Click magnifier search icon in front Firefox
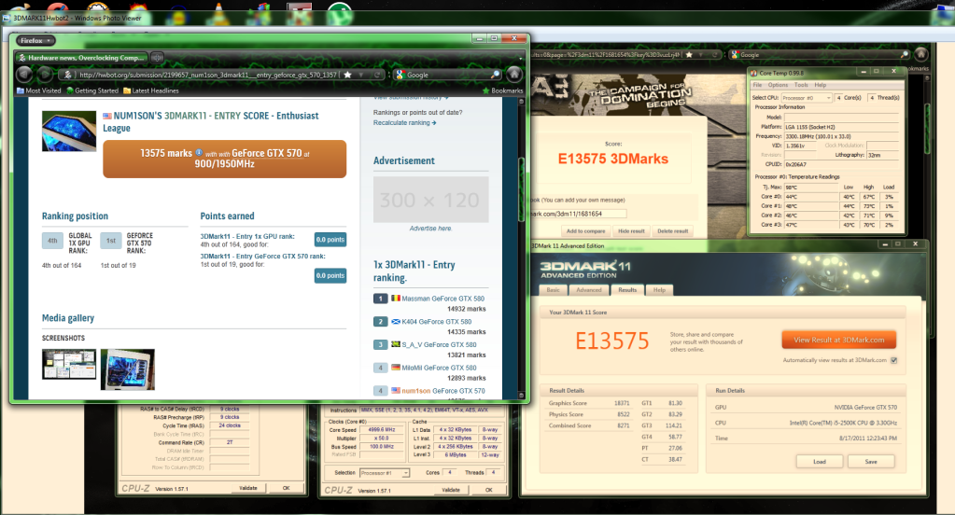This screenshot has height=515, width=955. [496, 75]
